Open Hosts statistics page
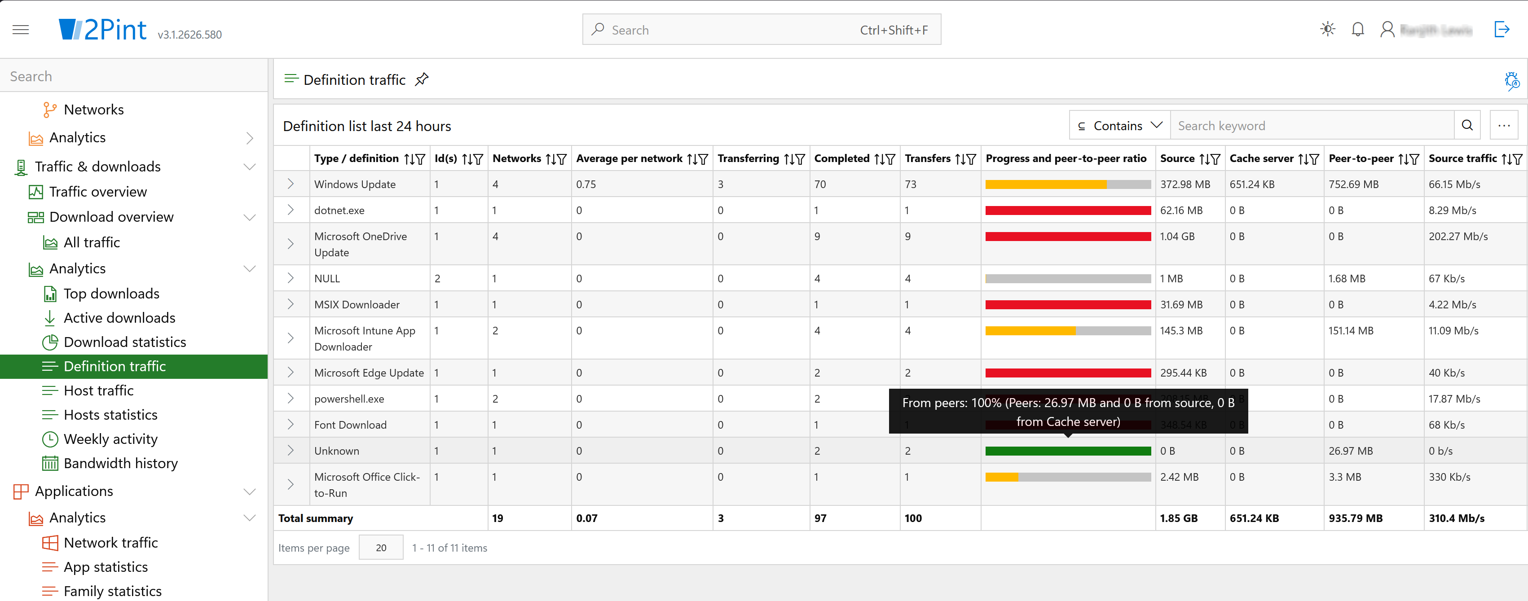This screenshot has width=1528, height=601. 110,415
